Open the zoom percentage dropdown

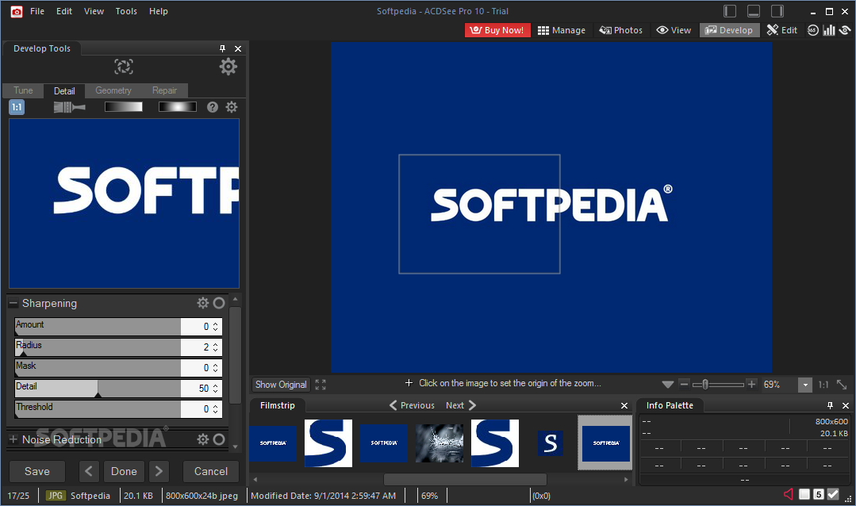(804, 385)
